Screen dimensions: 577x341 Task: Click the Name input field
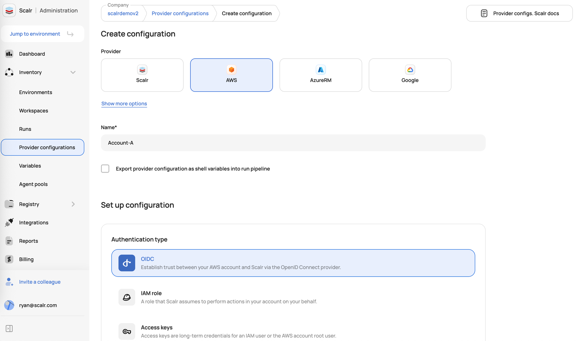point(293,143)
